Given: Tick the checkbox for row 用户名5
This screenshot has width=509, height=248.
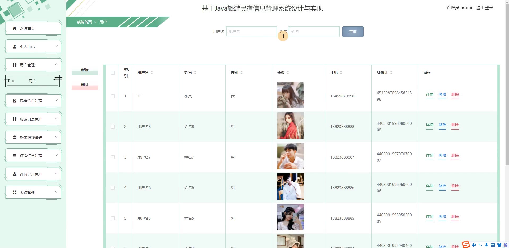Looking at the screenshot, I should pos(113,218).
